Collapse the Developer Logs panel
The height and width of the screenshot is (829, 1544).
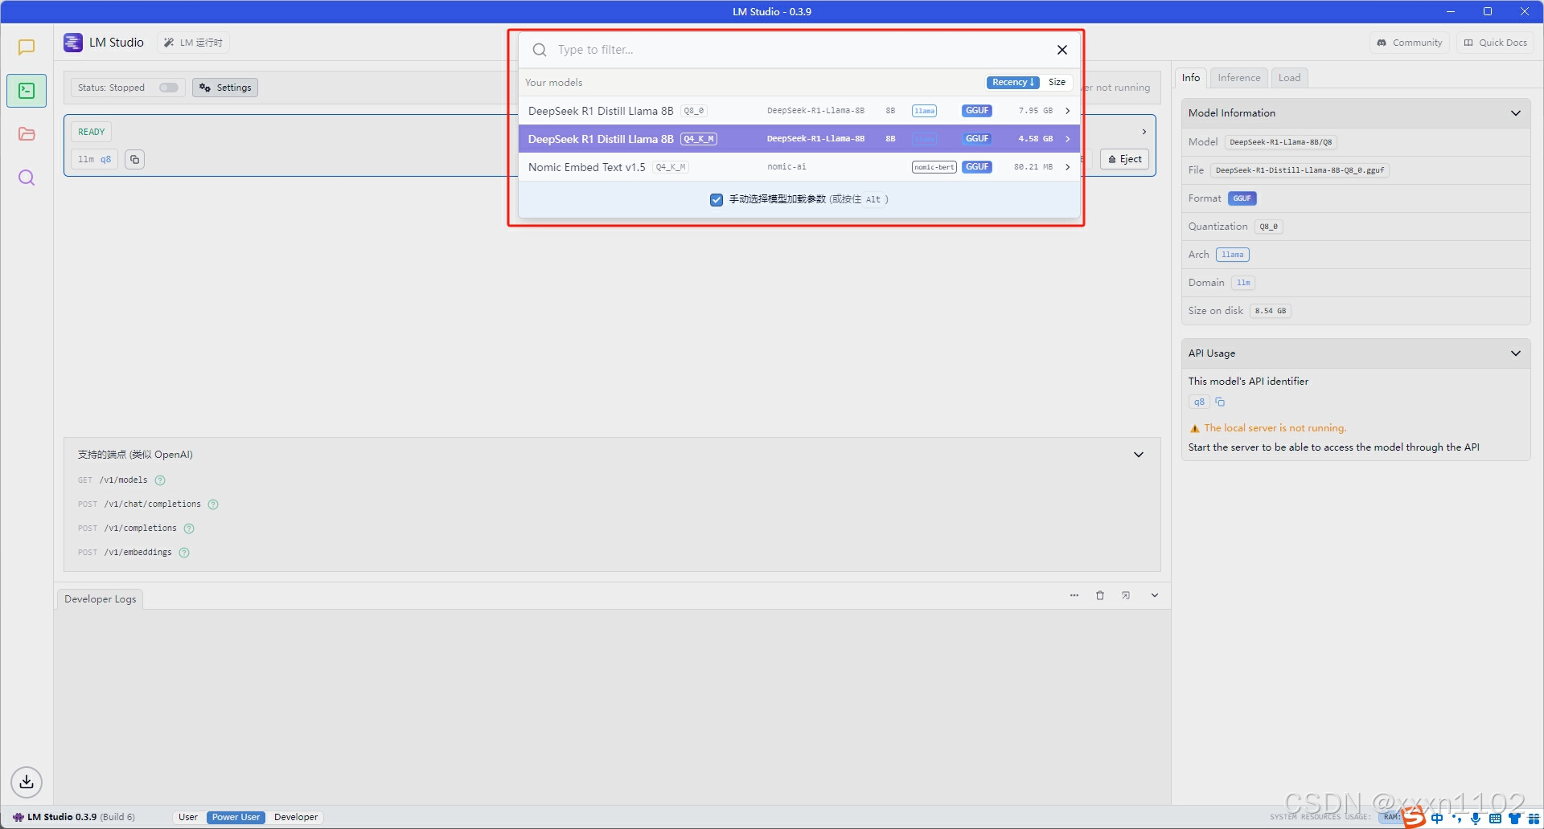1155,595
